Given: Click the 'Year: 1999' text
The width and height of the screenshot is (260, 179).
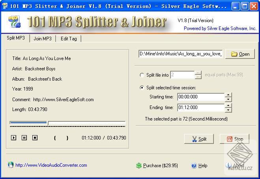Looking at the screenshot, I should point(22,89).
